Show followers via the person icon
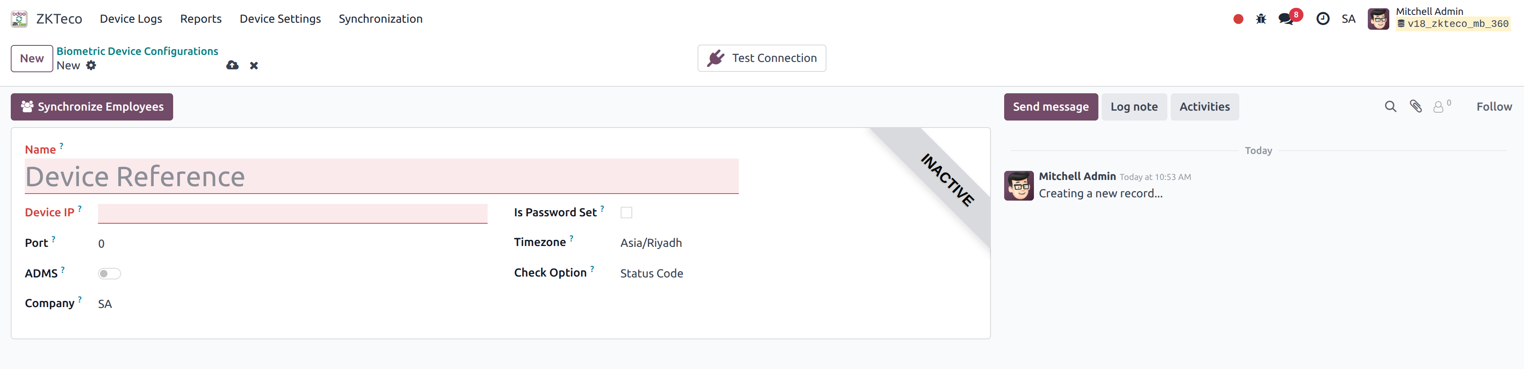The image size is (1524, 369). coord(1439,107)
